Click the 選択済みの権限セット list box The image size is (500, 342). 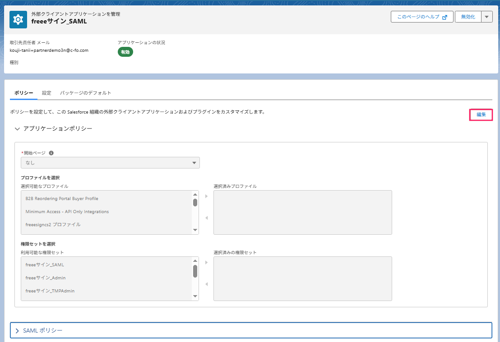[303, 278]
